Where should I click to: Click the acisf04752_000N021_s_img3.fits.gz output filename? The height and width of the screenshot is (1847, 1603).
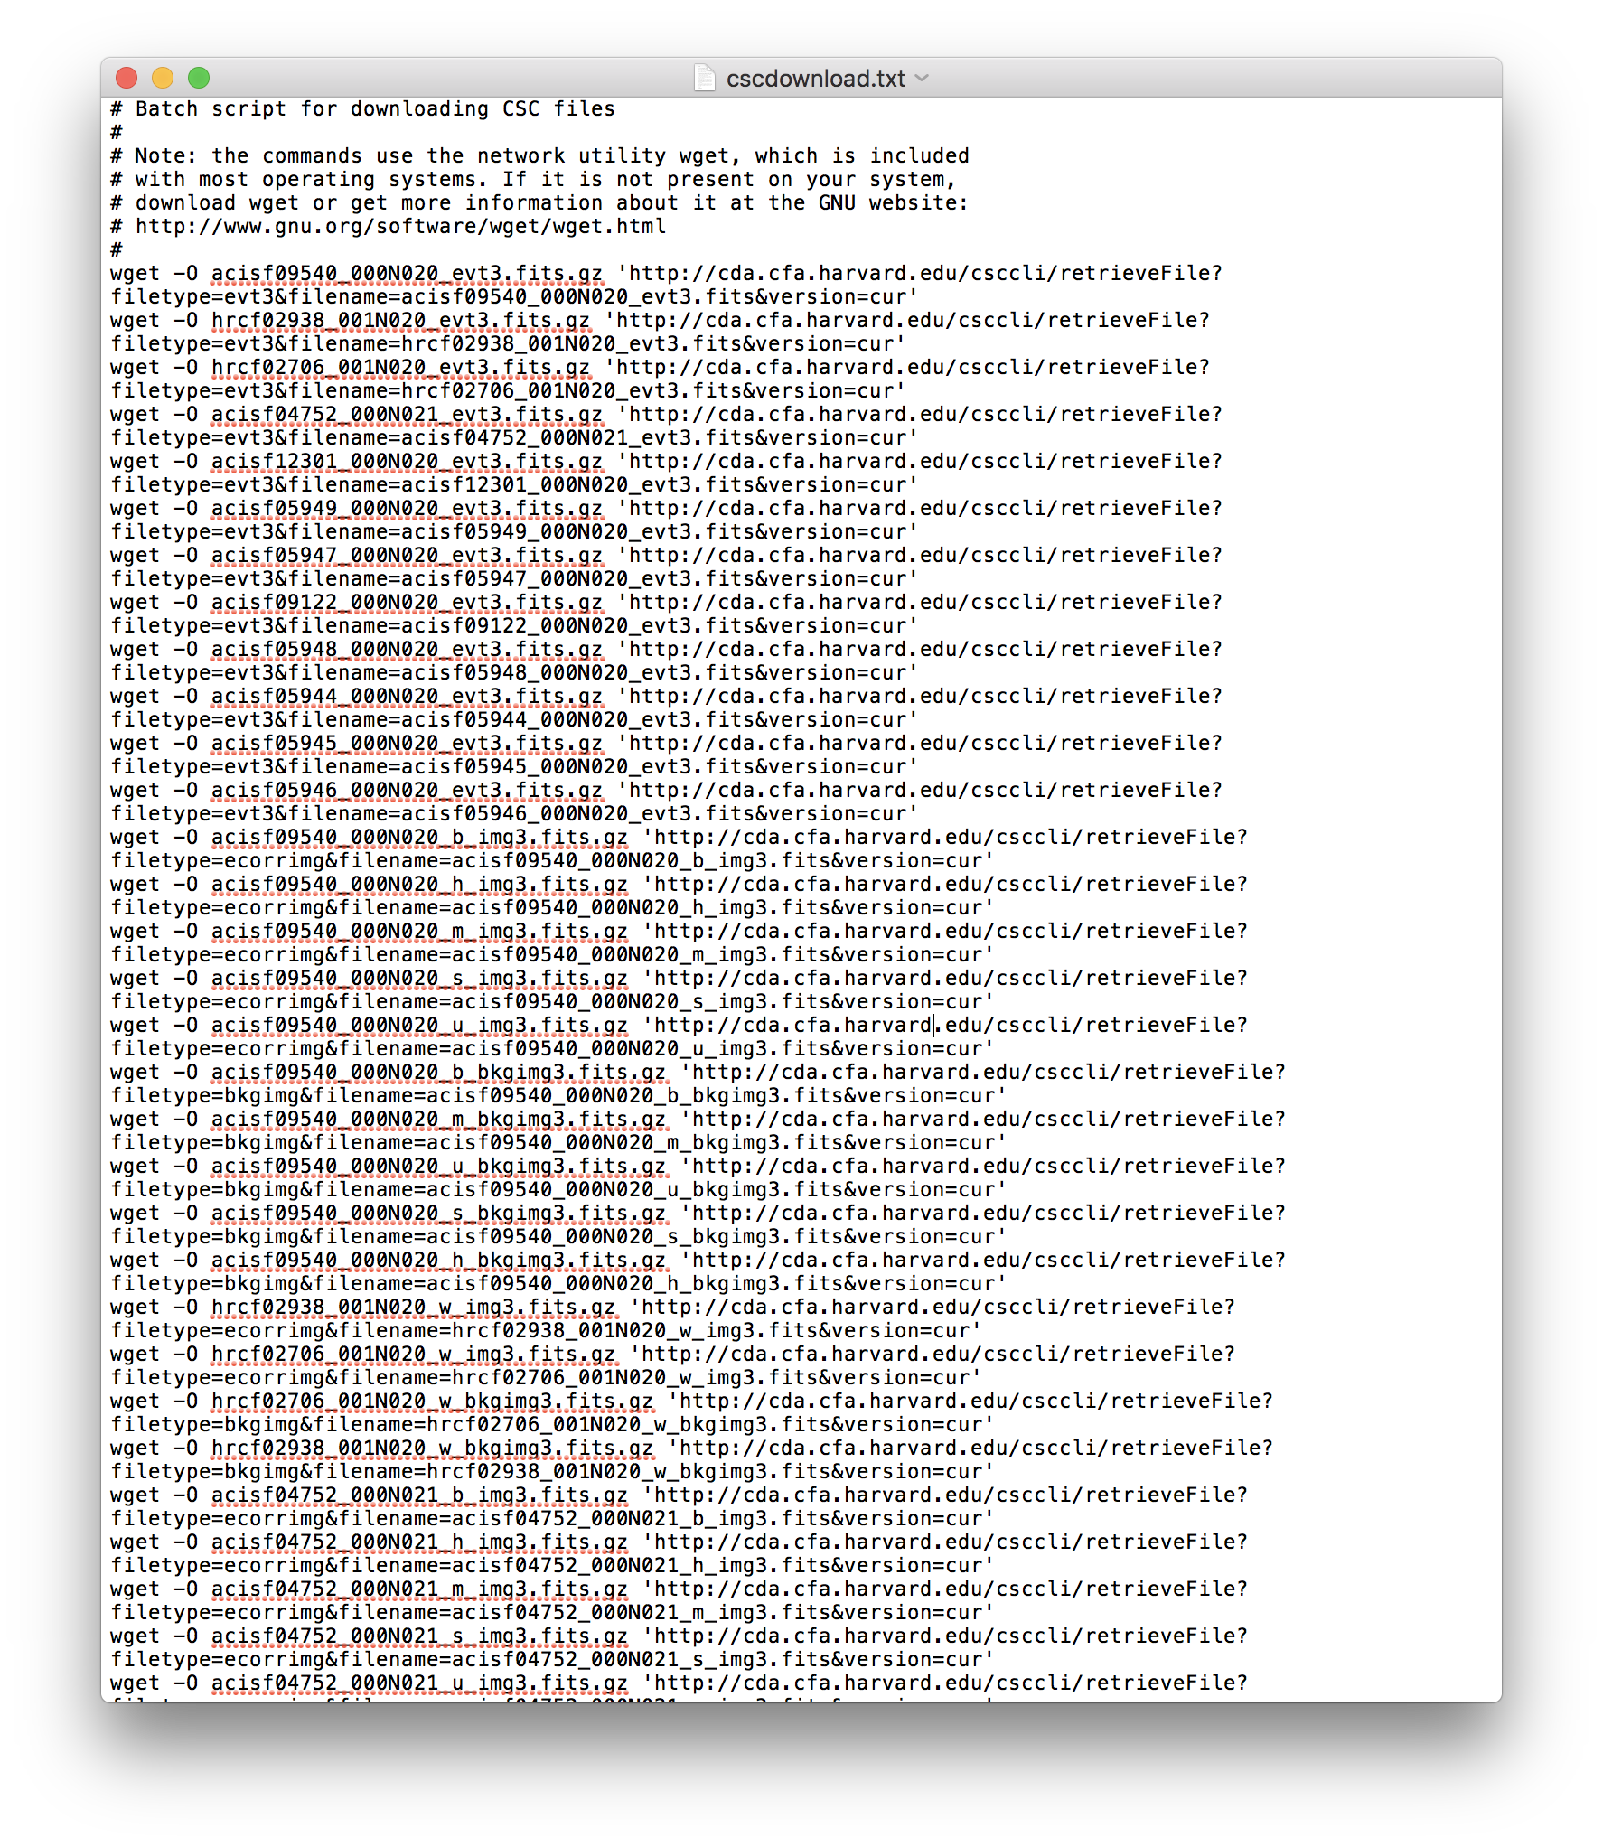coord(419,1636)
